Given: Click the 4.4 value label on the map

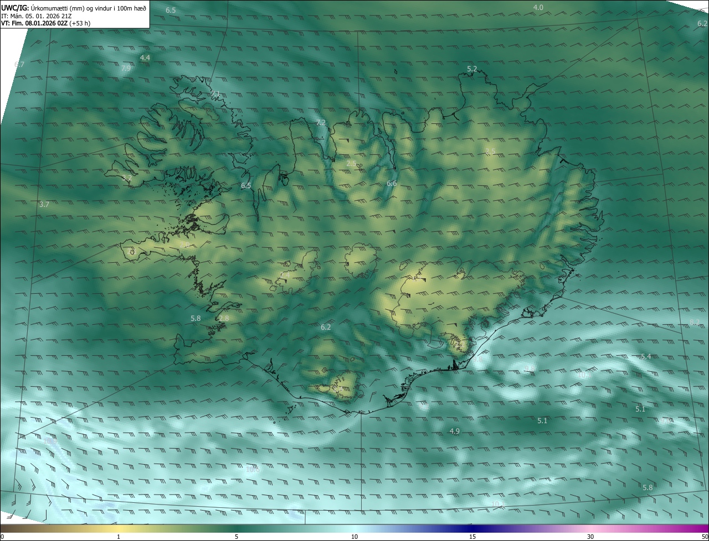Looking at the screenshot, I should click(x=145, y=58).
